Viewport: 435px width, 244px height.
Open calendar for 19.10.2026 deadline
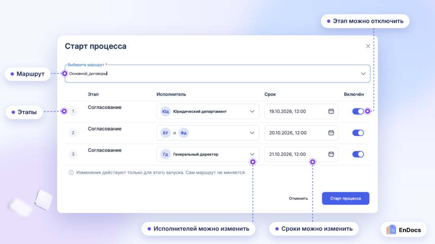point(331,111)
